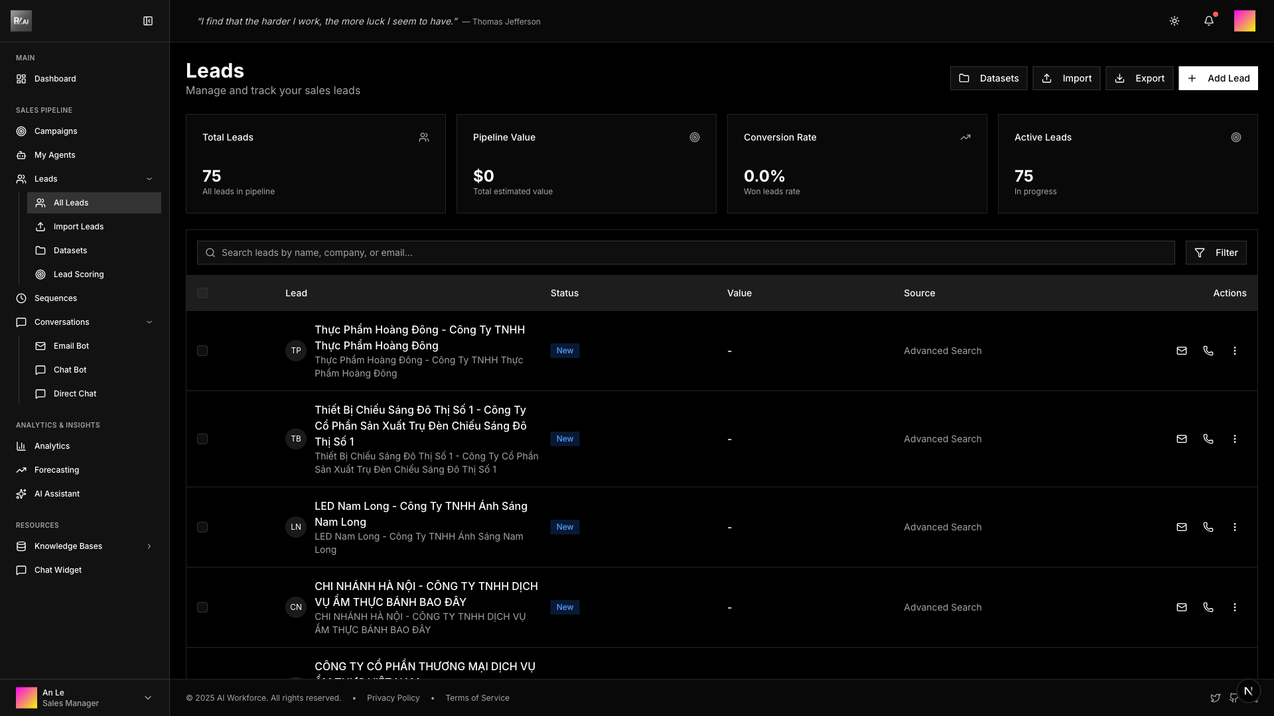Collapse the Leads sidebar section chevron

click(x=149, y=179)
